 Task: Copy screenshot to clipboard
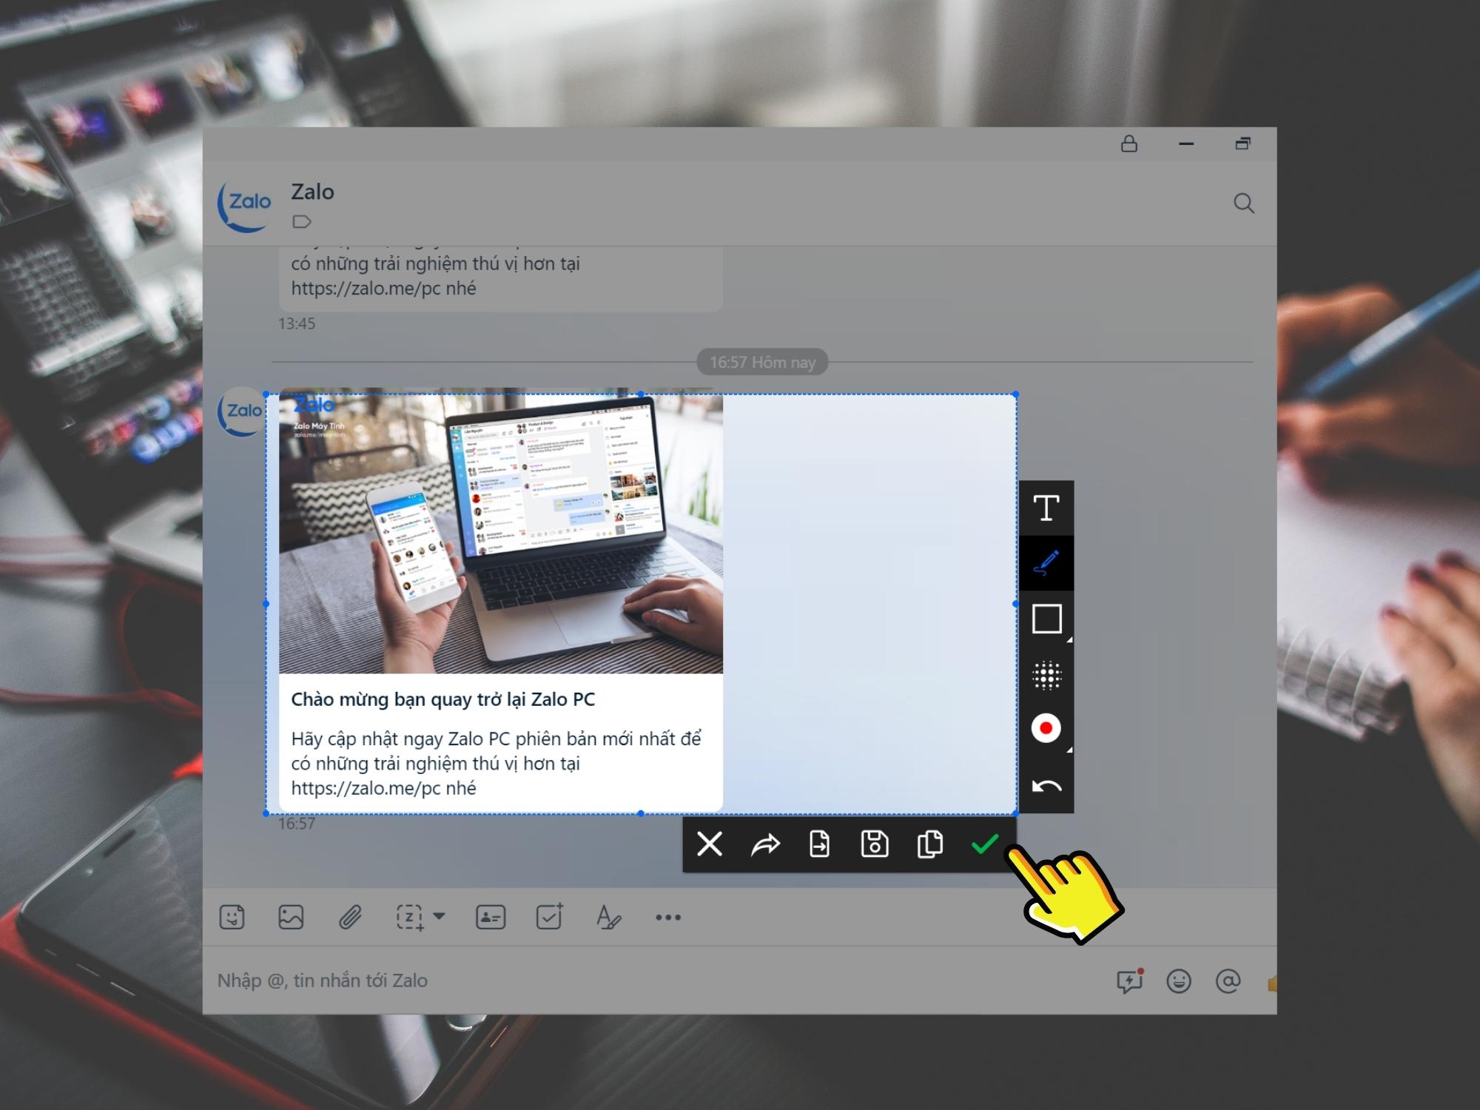tap(929, 844)
